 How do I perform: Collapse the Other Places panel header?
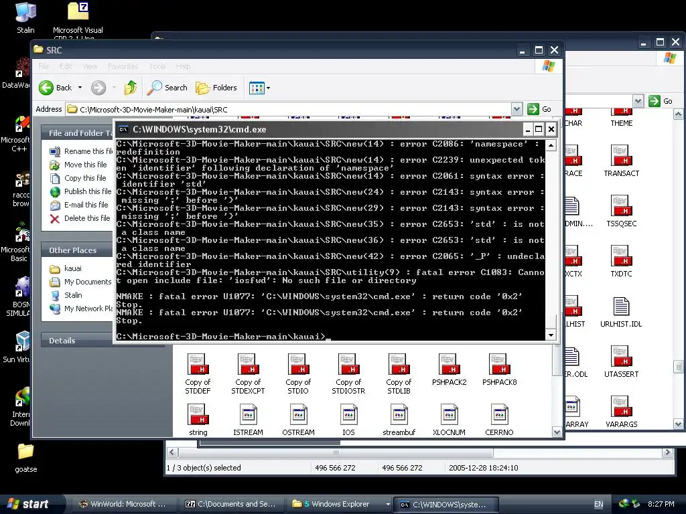point(77,250)
